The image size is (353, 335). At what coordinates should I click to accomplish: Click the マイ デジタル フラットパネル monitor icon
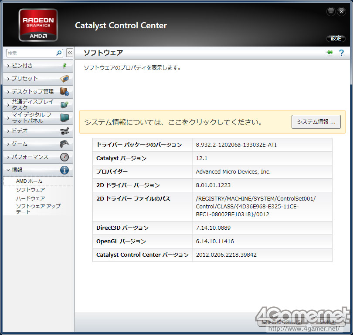(64, 118)
